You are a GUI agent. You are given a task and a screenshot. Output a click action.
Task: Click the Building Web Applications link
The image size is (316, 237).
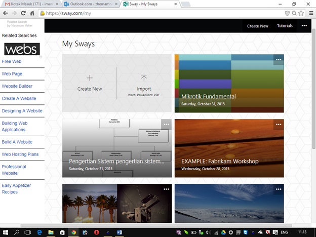[x=15, y=127]
